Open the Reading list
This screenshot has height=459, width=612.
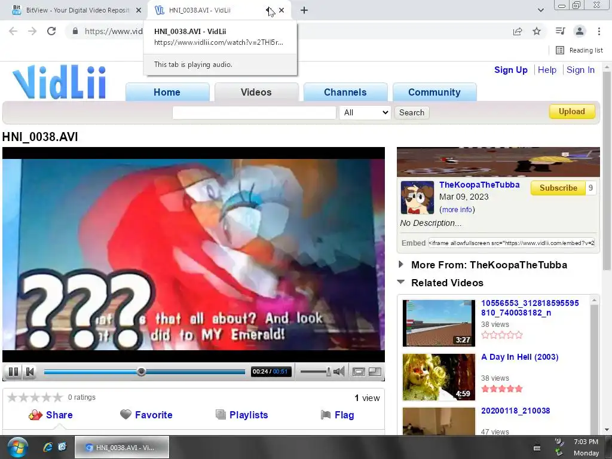(579, 50)
